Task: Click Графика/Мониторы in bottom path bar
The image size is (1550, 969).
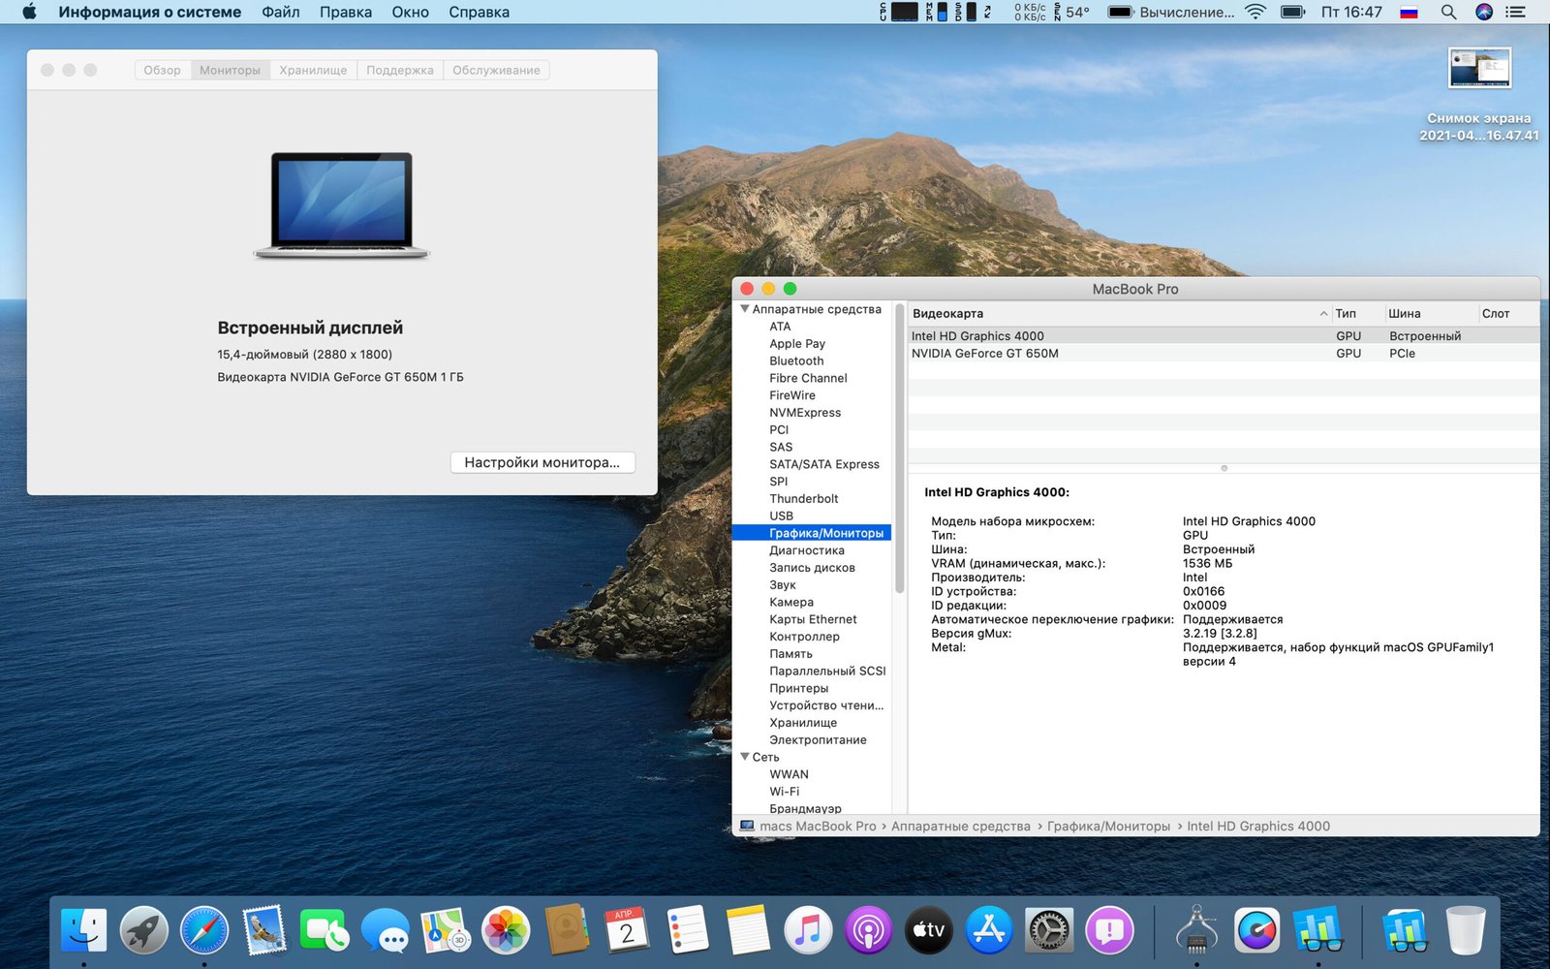Action: pos(1108,827)
